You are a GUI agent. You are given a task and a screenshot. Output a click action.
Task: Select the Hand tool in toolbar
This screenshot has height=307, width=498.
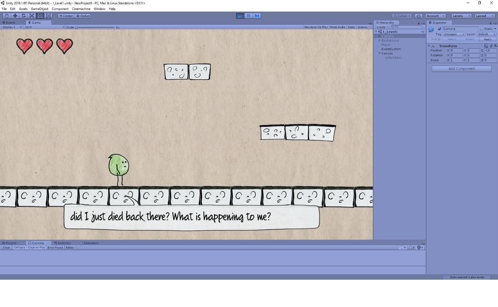(7, 16)
